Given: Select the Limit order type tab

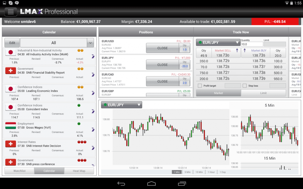Looking at the screenshot, I should pos(263,93).
